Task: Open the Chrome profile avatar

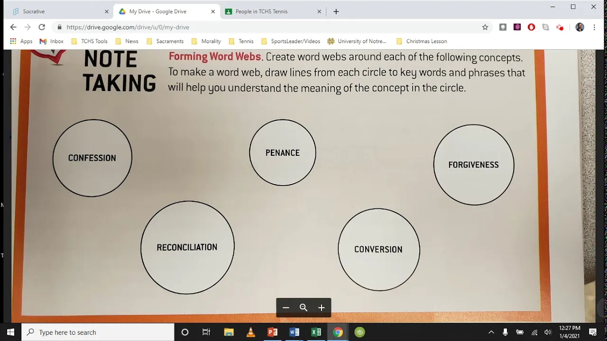Action: 579,27
